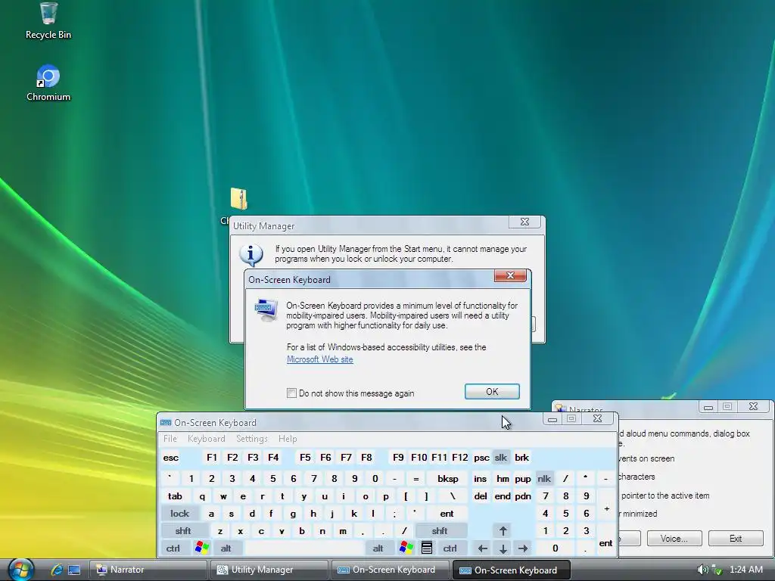Toggle the slk scroll lock key
The height and width of the screenshot is (581, 775).
[501, 458]
